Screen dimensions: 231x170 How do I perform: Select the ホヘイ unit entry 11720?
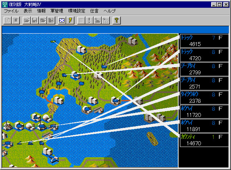(x=204, y=112)
